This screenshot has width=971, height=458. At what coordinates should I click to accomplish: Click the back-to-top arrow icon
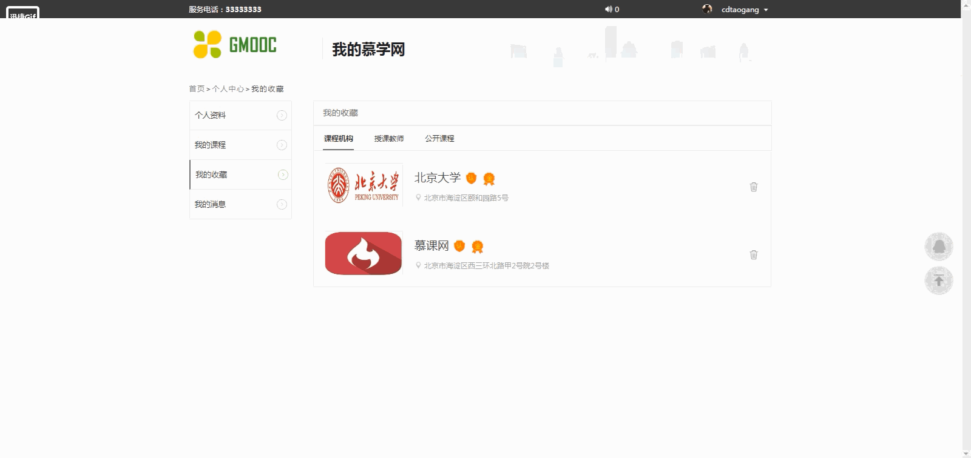click(939, 280)
